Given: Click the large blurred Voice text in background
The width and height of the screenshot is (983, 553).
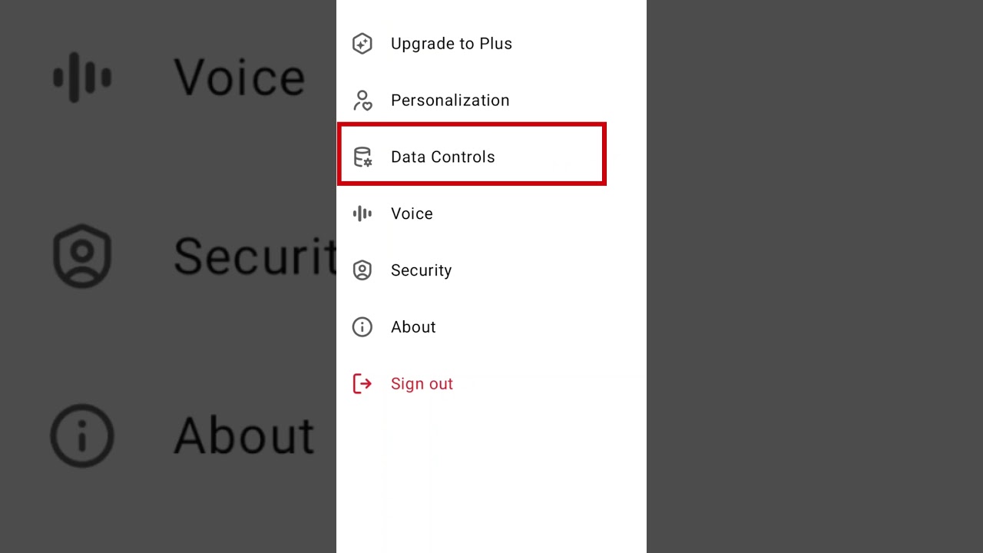Looking at the screenshot, I should [x=240, y=78].
